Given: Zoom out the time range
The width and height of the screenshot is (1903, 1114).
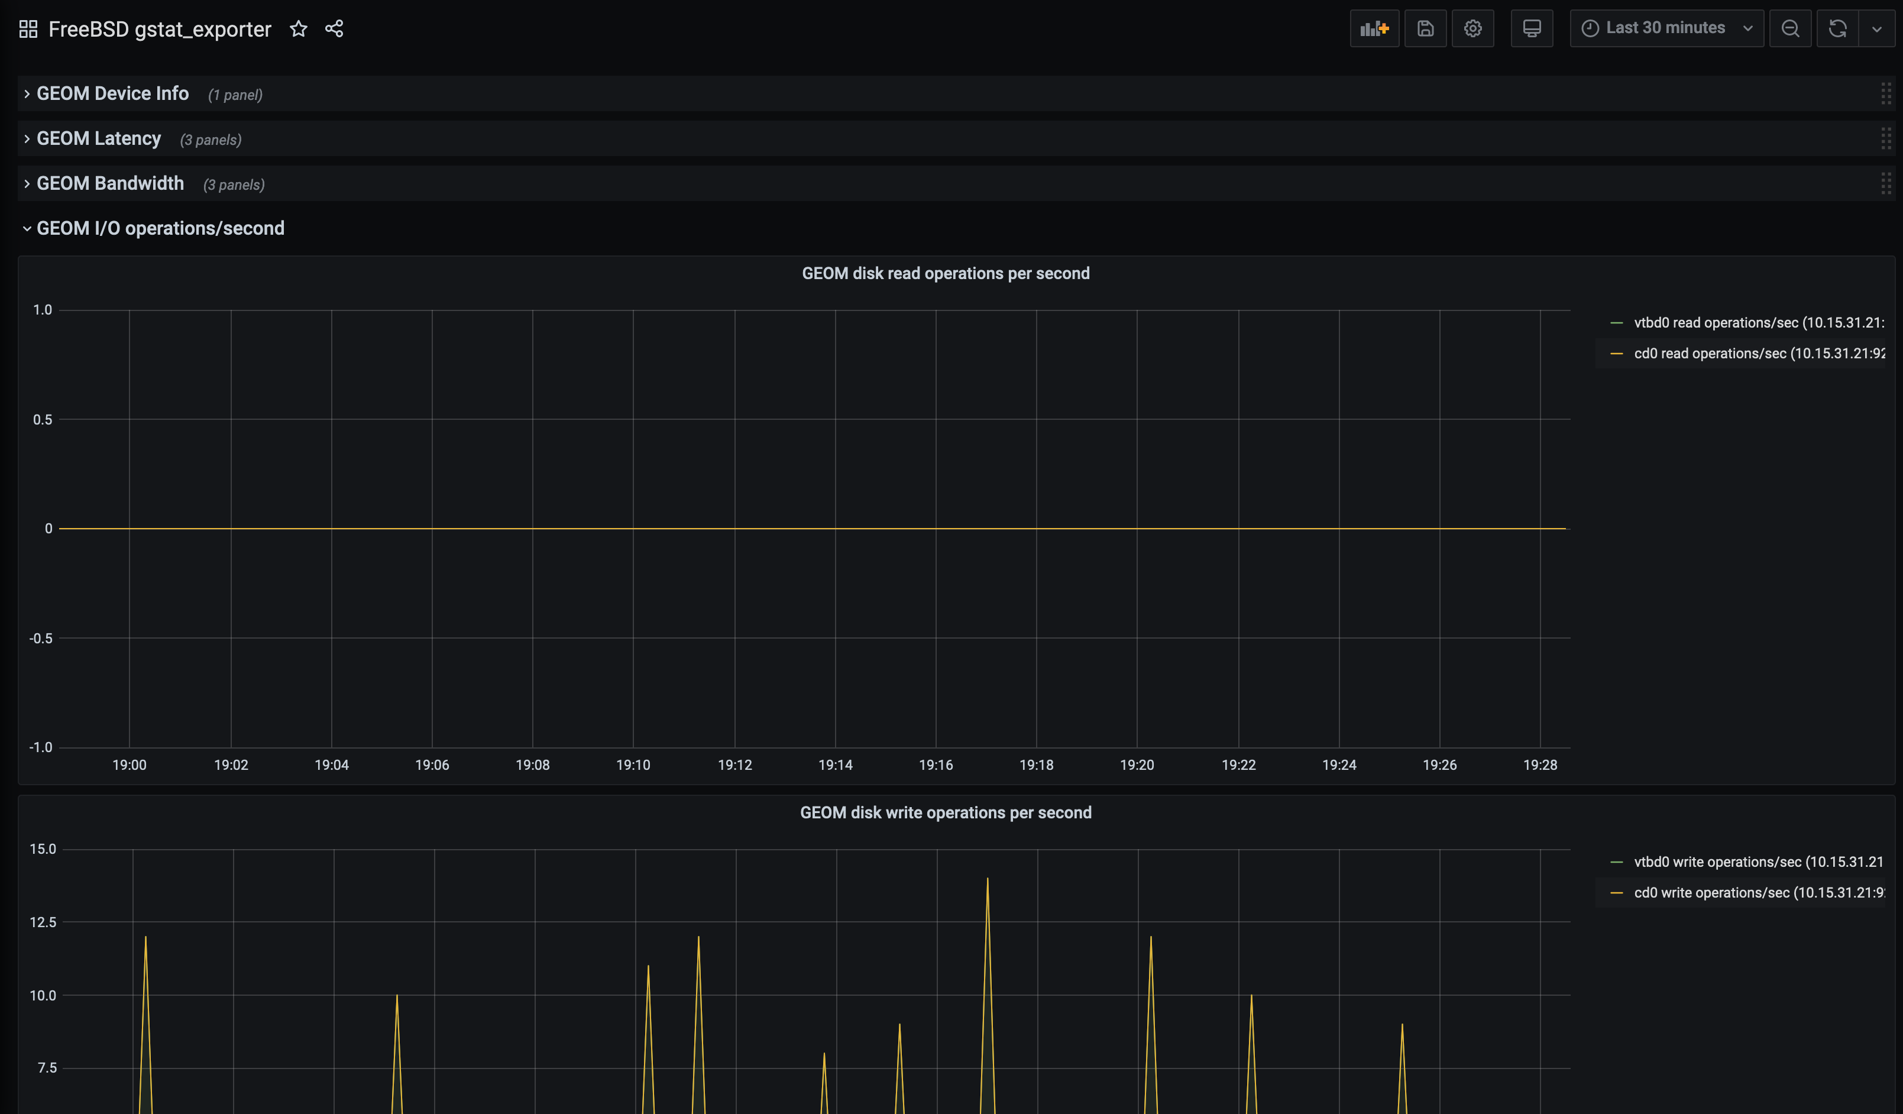Looking at the screenshot, I should pyautogui.click(x=1791, y=28).
